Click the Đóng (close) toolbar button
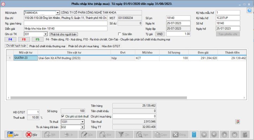The image size is (254, 140). click(x=180, y=134)
